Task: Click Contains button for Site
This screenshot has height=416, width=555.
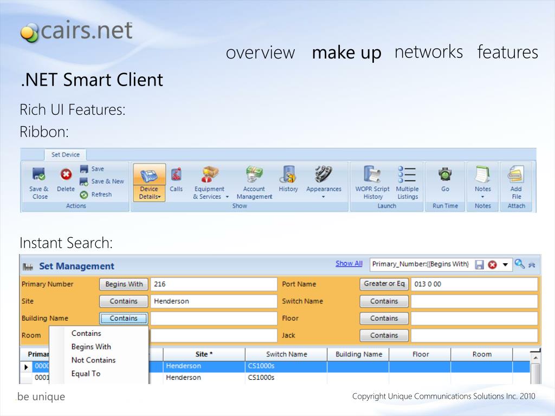Action: coord(124,301)
